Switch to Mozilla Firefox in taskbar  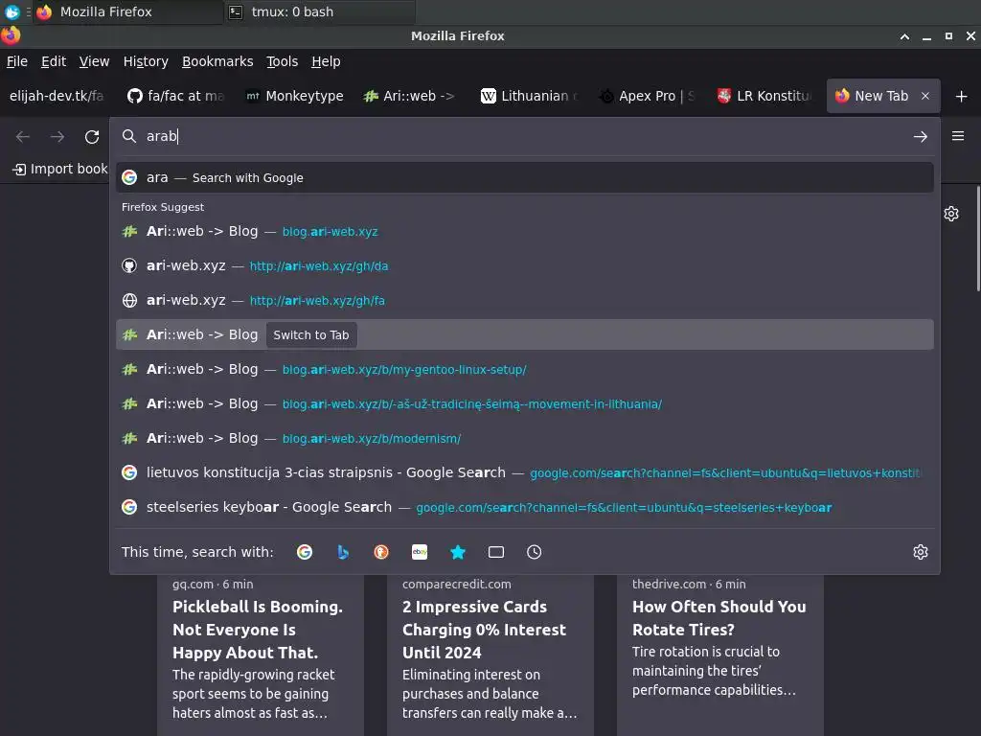coord(127,11)
